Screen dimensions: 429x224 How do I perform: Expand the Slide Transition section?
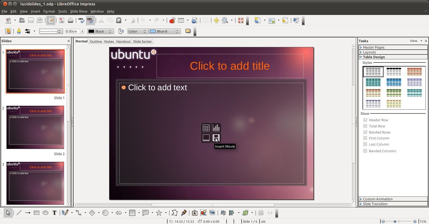(393, 204)
